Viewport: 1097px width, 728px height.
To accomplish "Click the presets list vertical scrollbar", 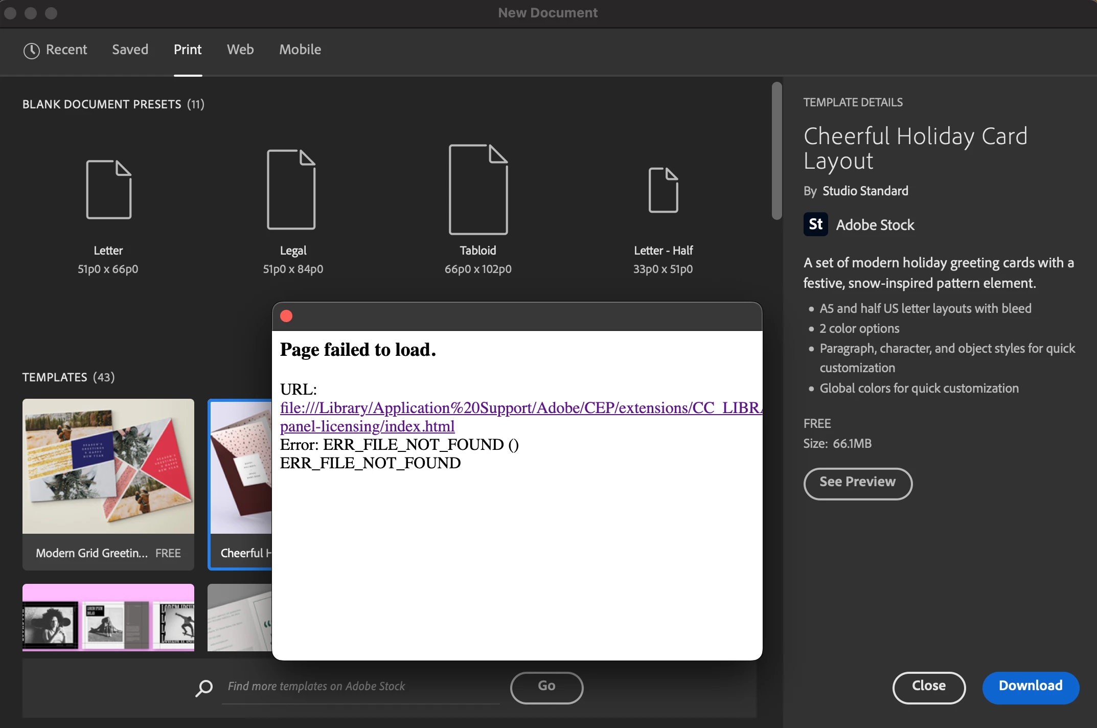I will click(776, 151).
